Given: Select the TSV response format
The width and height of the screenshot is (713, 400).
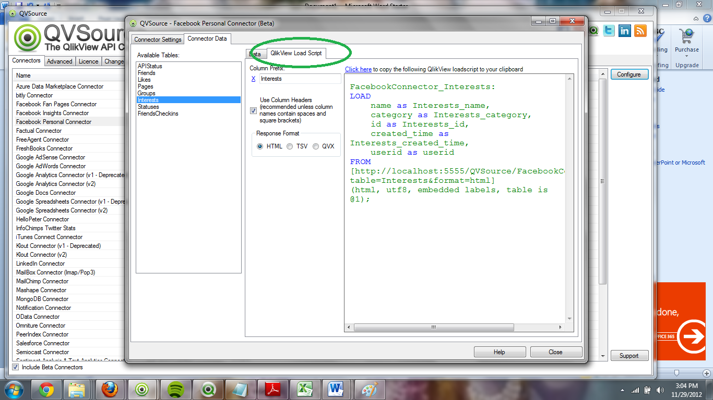Looking at the screenshot, I should pos(290,146).
